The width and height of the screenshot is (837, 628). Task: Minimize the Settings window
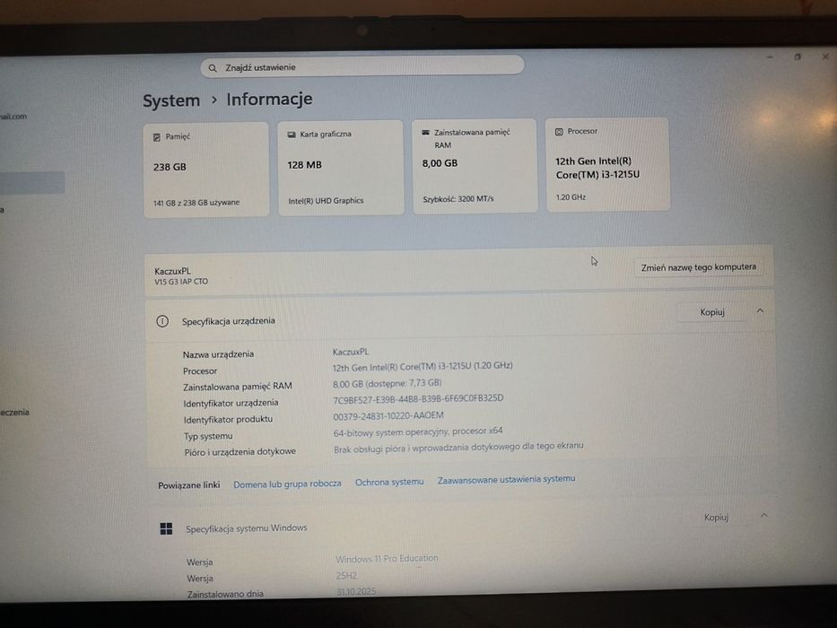770,57
